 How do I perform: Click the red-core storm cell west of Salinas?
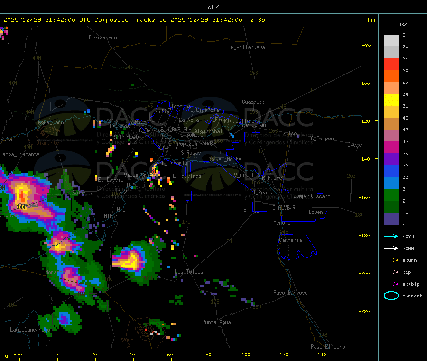point(21,195)
